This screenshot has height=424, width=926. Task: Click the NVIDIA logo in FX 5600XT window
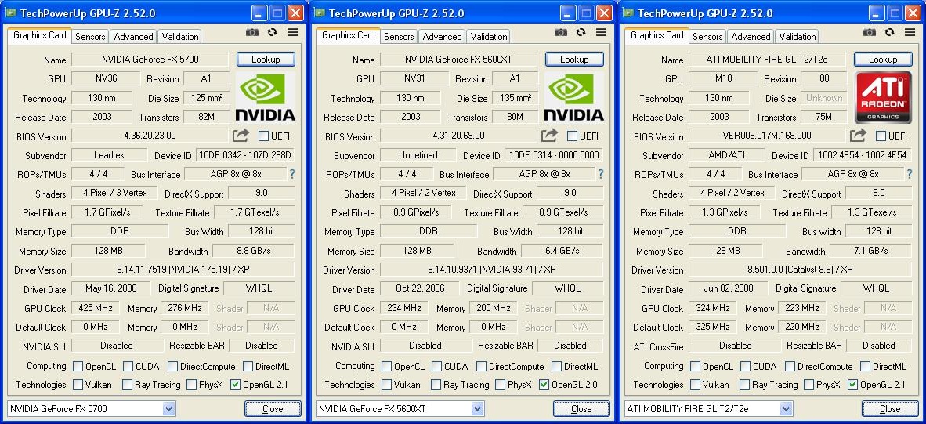coord(574,97)
